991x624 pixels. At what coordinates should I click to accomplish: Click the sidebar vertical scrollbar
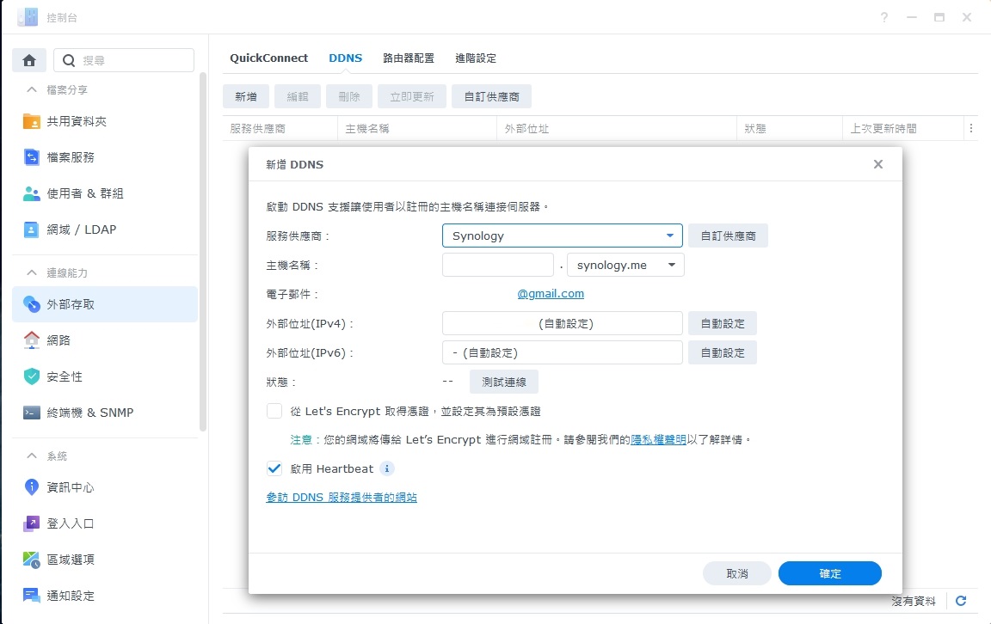point(203,253)
